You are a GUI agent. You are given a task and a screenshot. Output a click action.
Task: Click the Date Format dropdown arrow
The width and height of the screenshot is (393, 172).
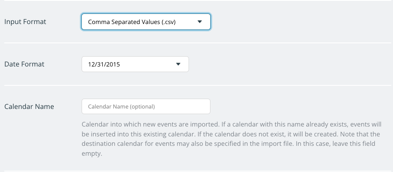[179, 64]
